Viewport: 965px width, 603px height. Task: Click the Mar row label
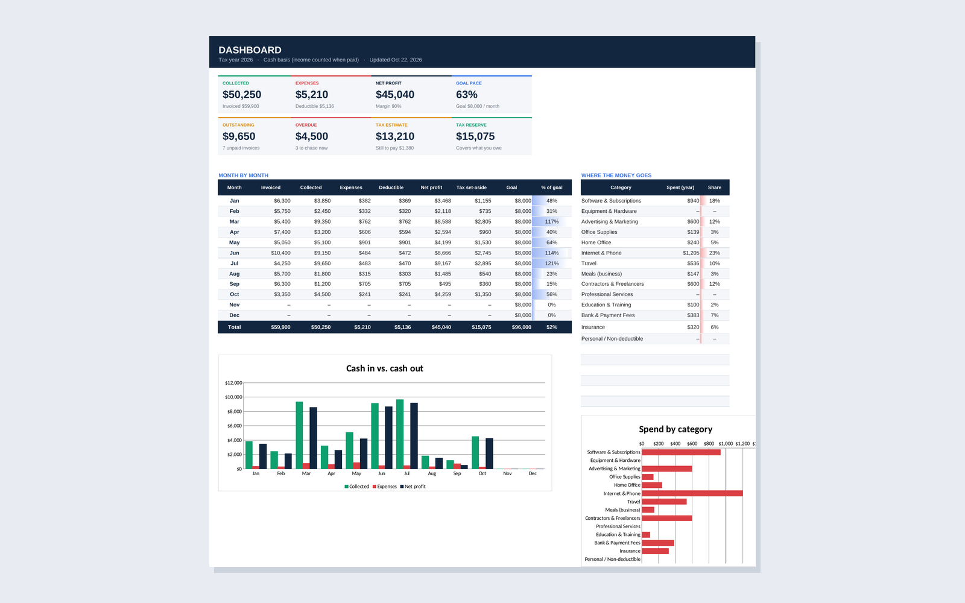pyautogui.click(x=235, y=222)
